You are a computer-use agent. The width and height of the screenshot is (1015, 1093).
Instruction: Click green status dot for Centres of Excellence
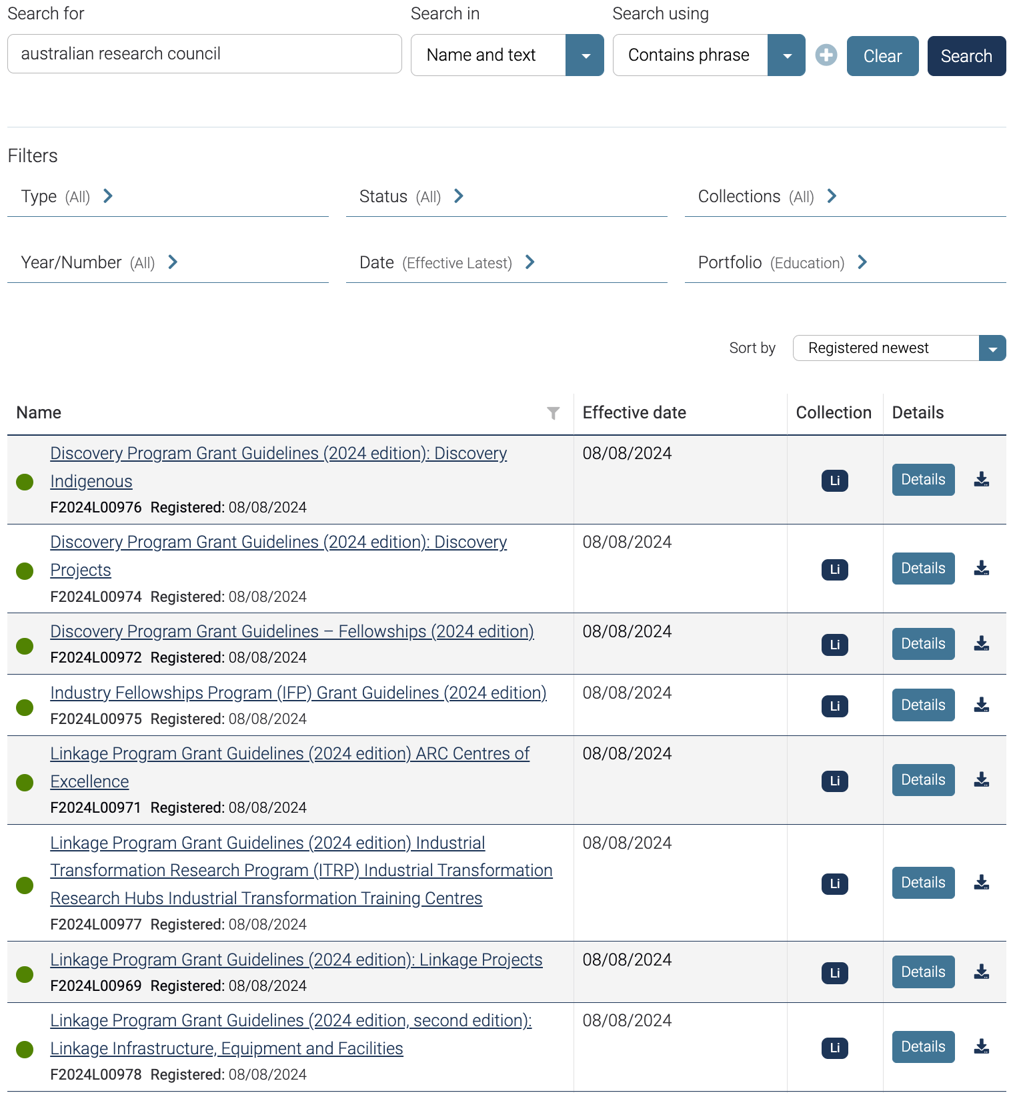click(25, 782)
